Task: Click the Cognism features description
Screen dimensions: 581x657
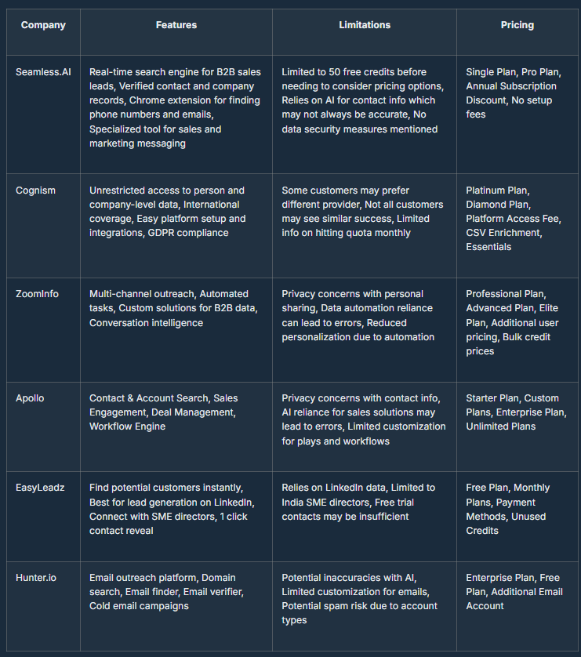Action: 167,212
